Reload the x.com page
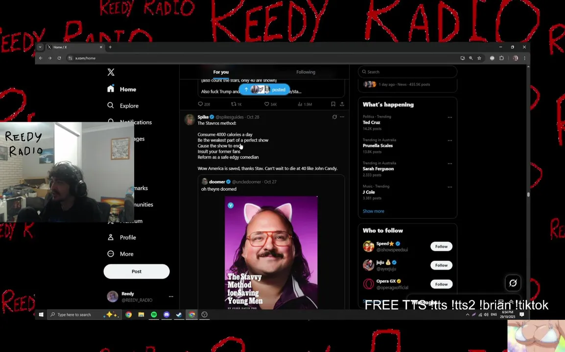The width and height of the screenshot is (565, 352). click(59, 58)
